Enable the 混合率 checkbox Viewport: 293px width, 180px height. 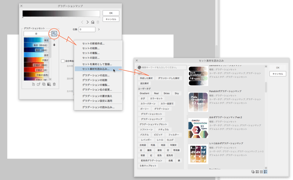(62, 61)
